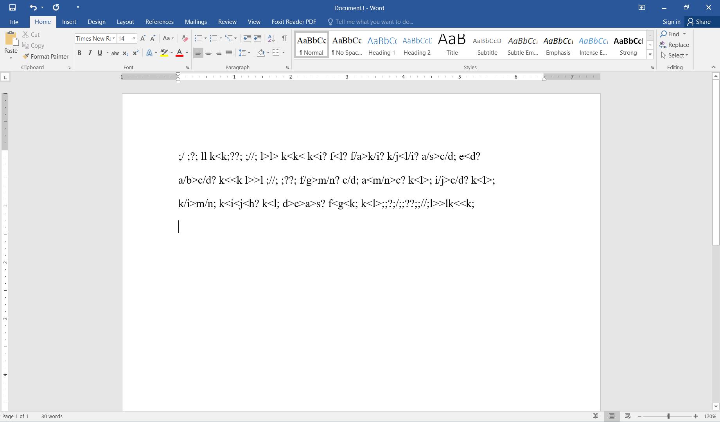Expand the font size dropdown
This screenshot has width=720, height=422.
click(134, 38)
